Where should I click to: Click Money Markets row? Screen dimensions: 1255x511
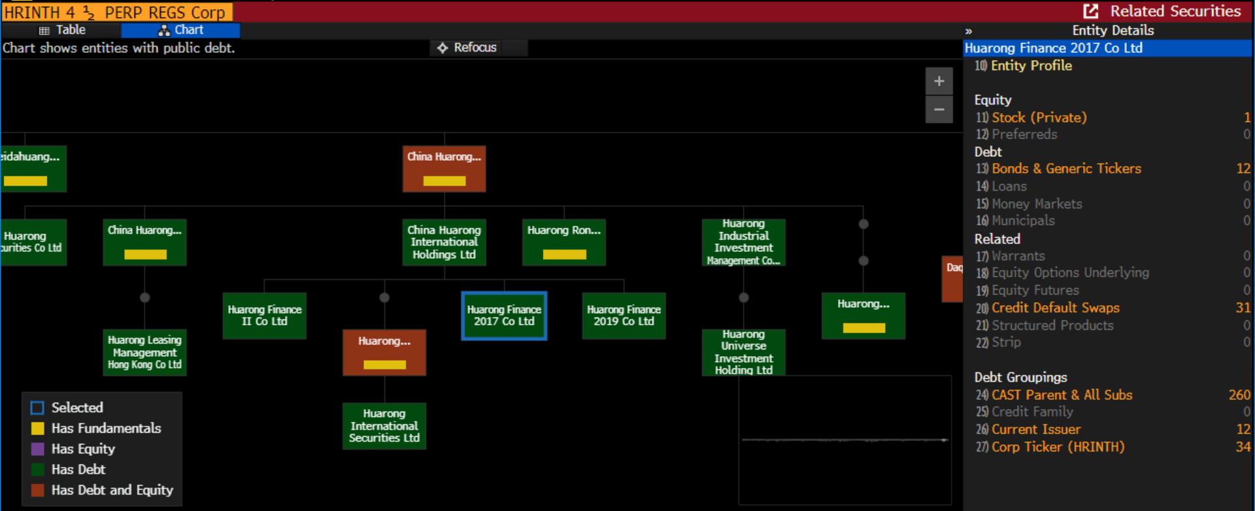pos(1113,204)
